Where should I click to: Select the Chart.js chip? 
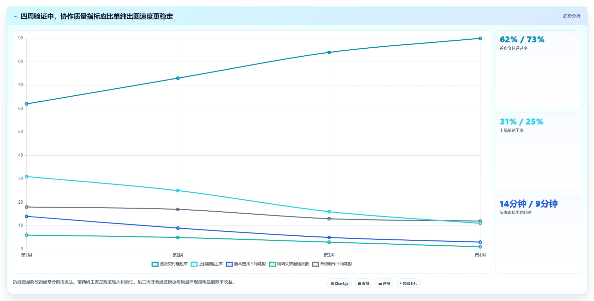click(340, 283)
